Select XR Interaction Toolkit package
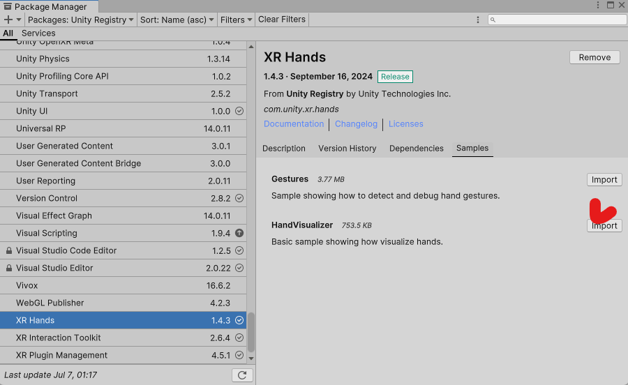 (x=123, y=338)
